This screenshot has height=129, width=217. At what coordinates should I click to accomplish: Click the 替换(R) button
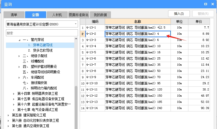tap(203, 14)
